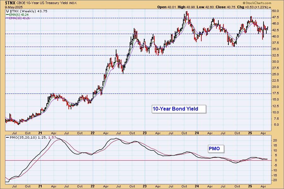Click year 23 on price panel time axis
The height and width of the screenshot is (189, 284).
144,133
